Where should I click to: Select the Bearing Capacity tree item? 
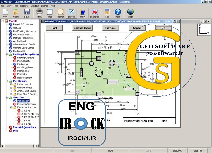[x=24, y=58]
